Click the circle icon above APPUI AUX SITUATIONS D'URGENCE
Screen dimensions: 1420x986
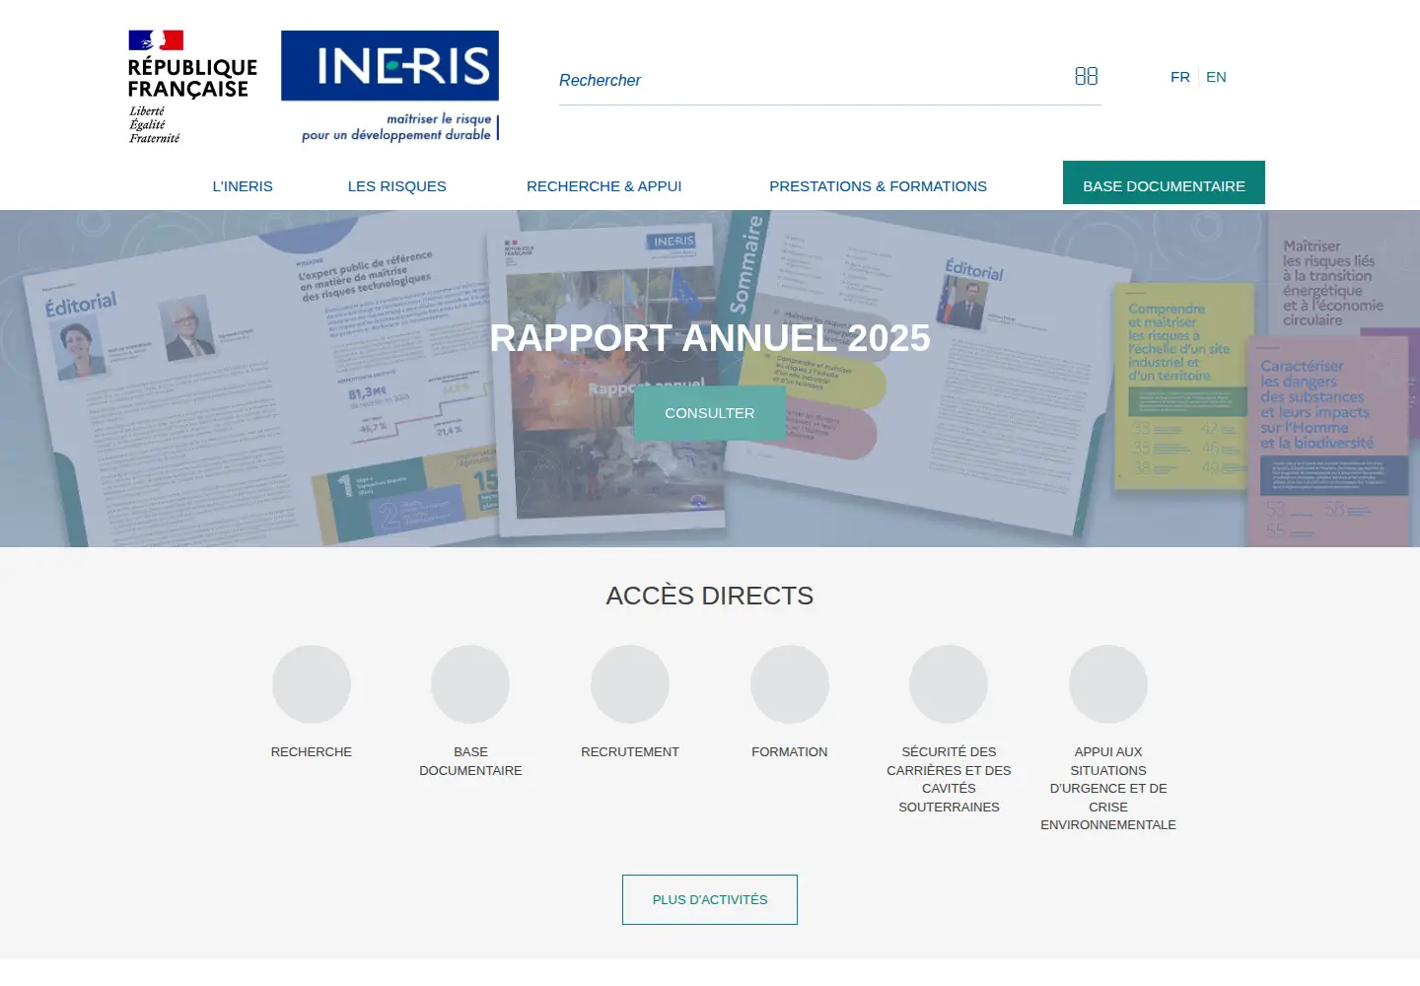pos(1108,684)
